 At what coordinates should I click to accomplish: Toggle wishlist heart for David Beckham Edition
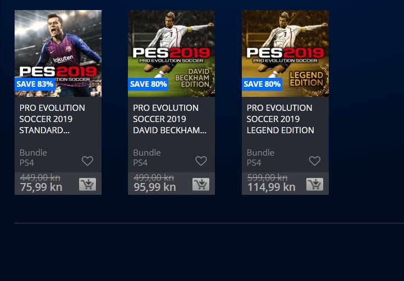[201, 161]
